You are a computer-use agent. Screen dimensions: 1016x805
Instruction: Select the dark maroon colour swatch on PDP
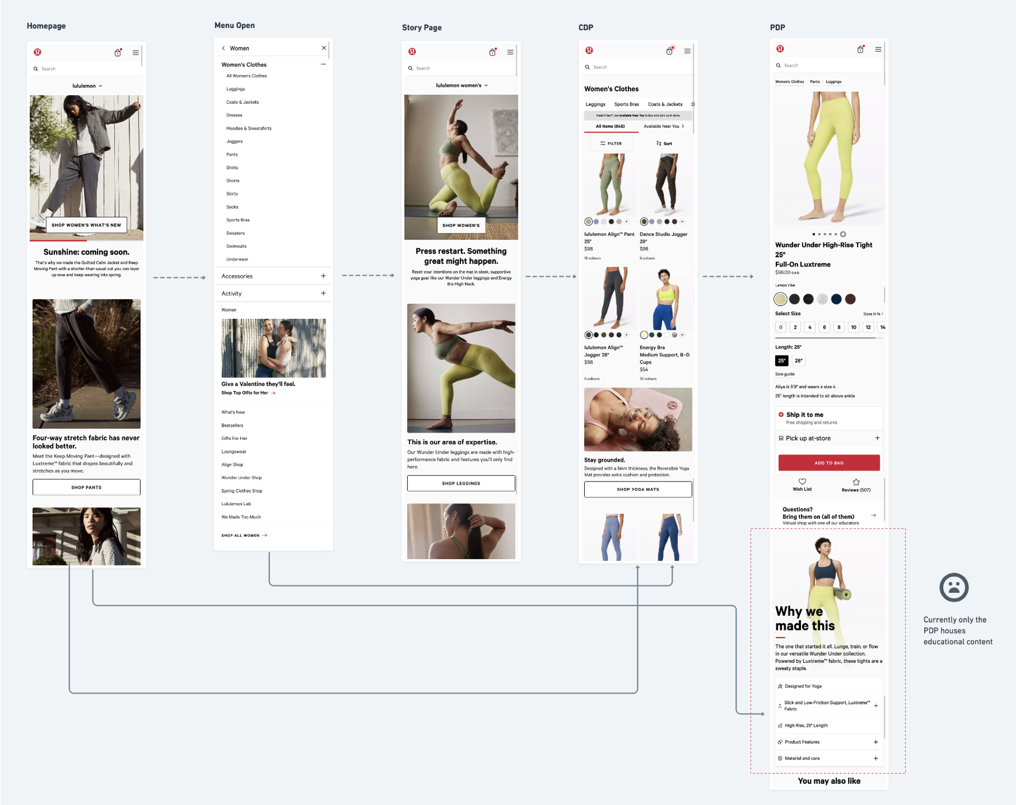pyautogui.click(x=851, y=299)
